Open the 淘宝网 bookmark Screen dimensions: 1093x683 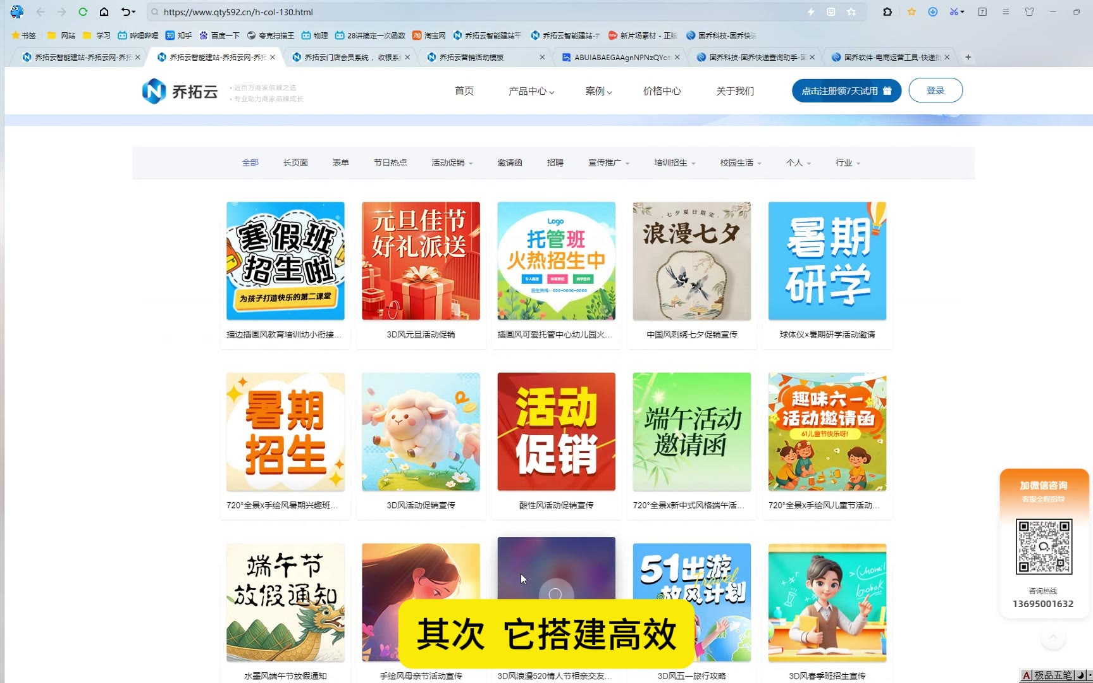click(x=429, y=35)
